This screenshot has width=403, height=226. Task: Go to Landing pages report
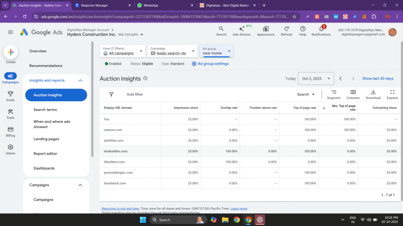46,139
